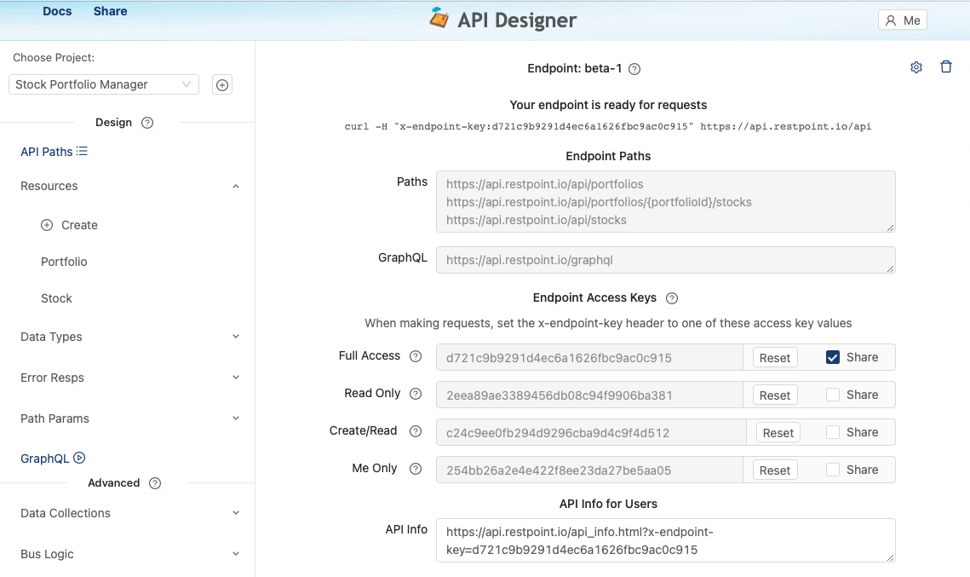Click the Create resource item

click(69, 225)
